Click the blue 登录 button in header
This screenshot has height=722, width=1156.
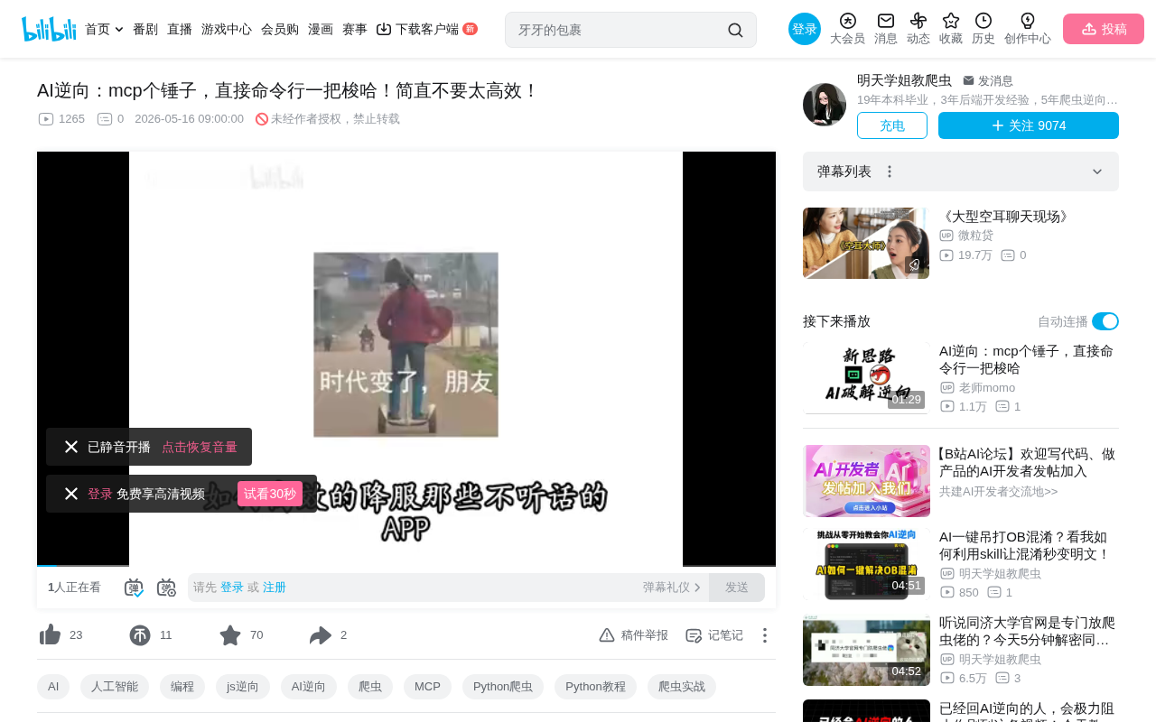805,29
